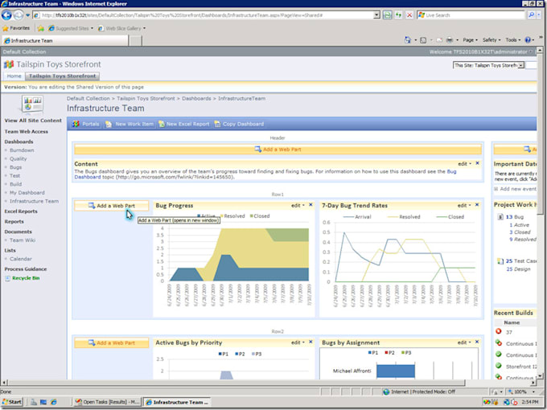The height and width of the screenshot is (410, 547).
Task: Click Internet Explorer quick launch icon
Action: click(x=53, y=402)
